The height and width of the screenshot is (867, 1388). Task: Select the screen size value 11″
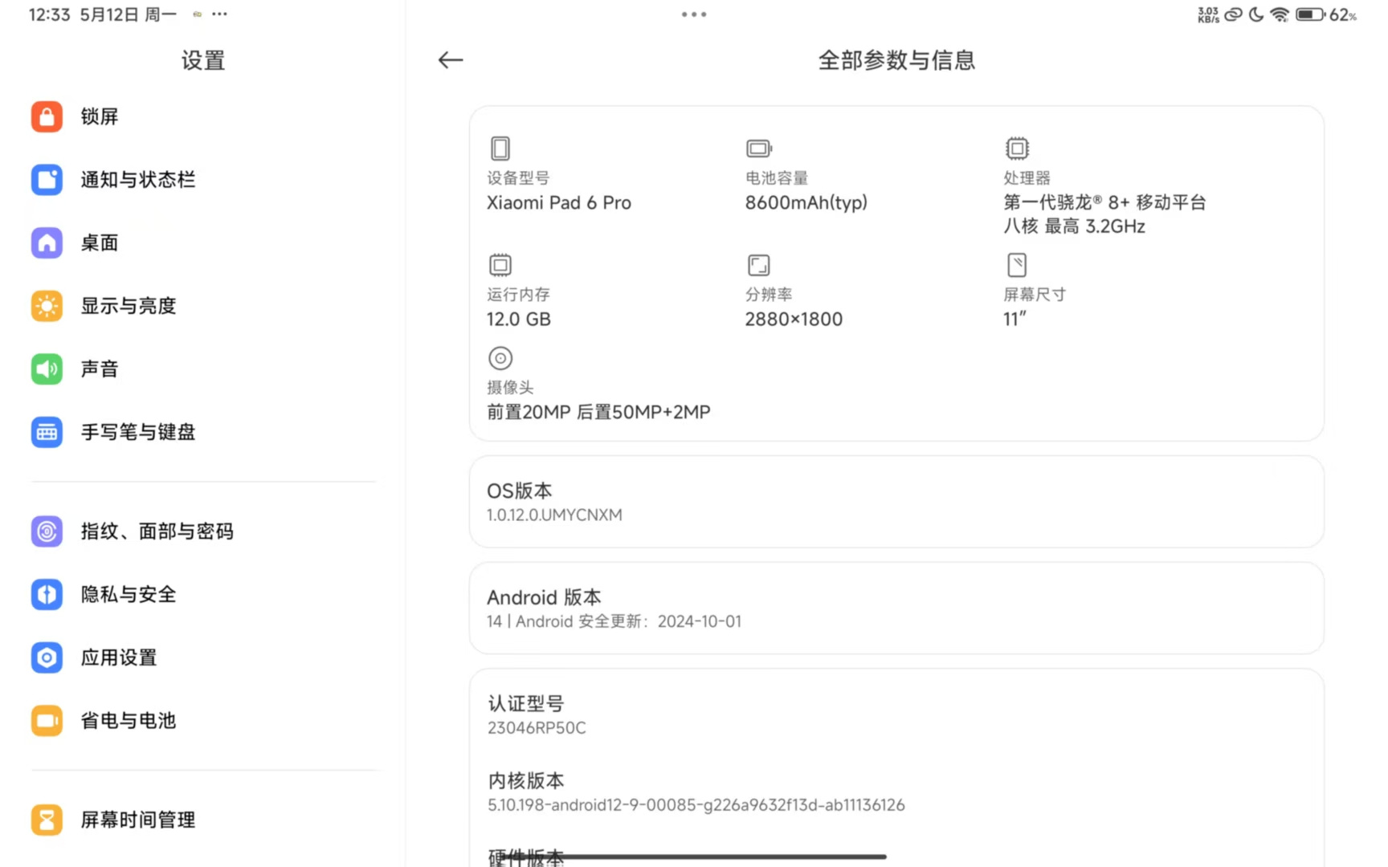pyautogui.click(x=1014, y=320)
